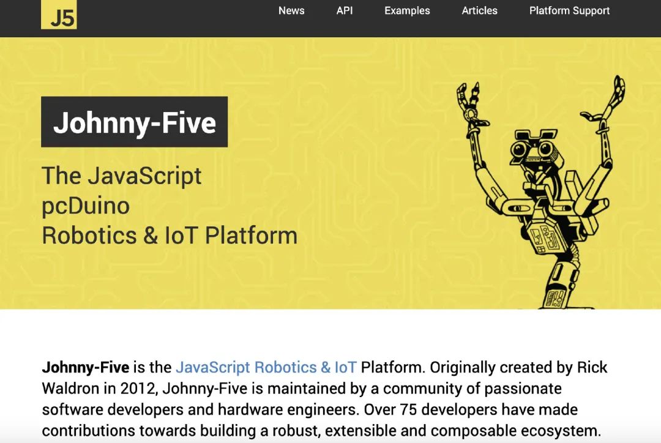Click 'Waldron in 2012' paragraph text
The image size is (661, 443).
coord(100,388)
